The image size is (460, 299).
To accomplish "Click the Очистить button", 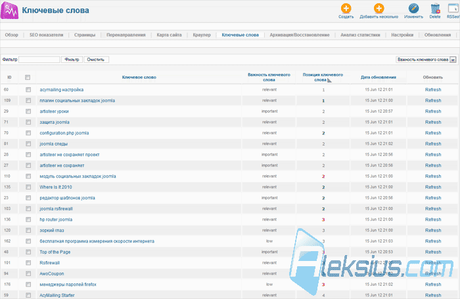I will pyautogui.click(x=96, y=60).
